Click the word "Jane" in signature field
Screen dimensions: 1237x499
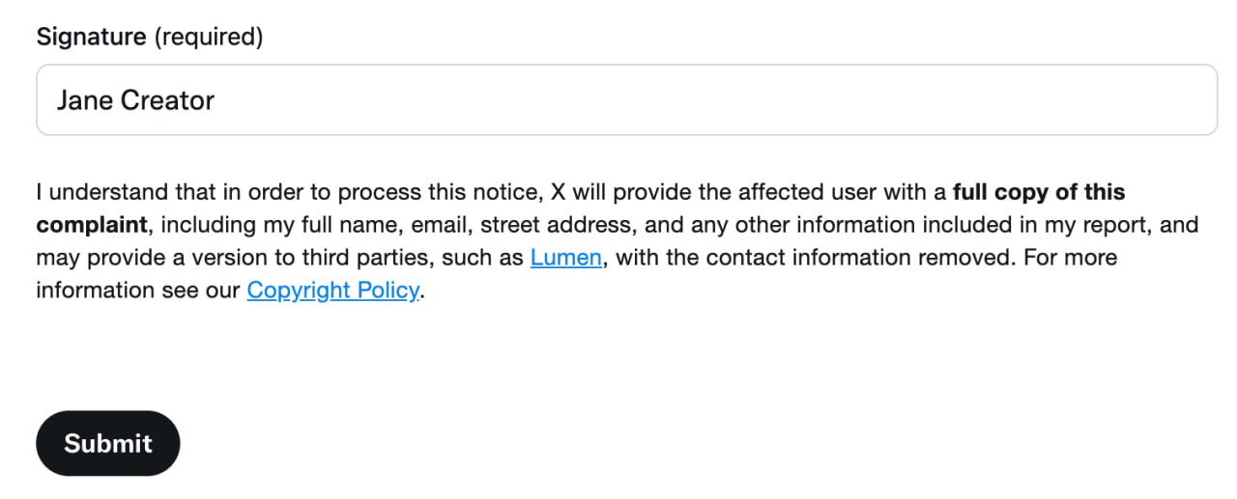(x=84, y=100)
